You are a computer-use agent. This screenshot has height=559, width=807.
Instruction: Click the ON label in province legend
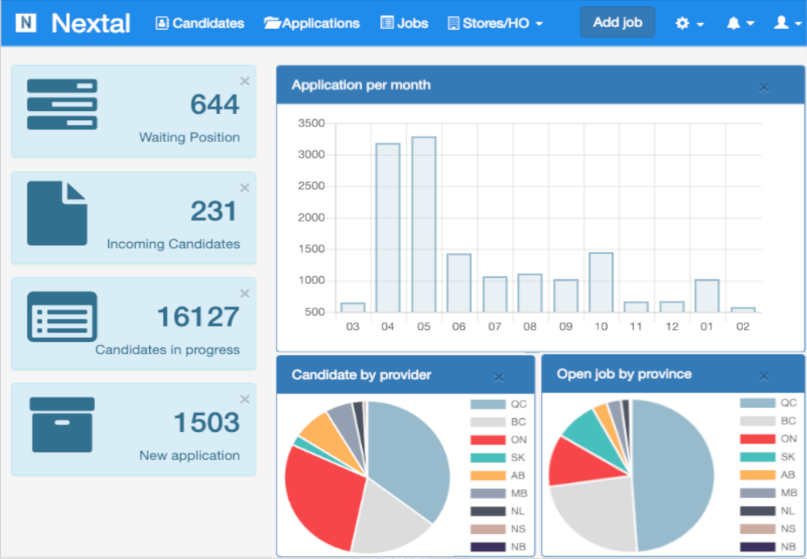point(789,439)
